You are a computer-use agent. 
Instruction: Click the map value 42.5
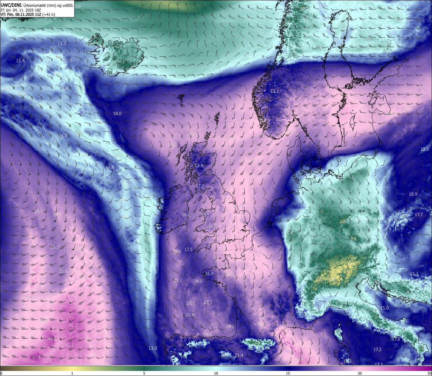point(70,345)
